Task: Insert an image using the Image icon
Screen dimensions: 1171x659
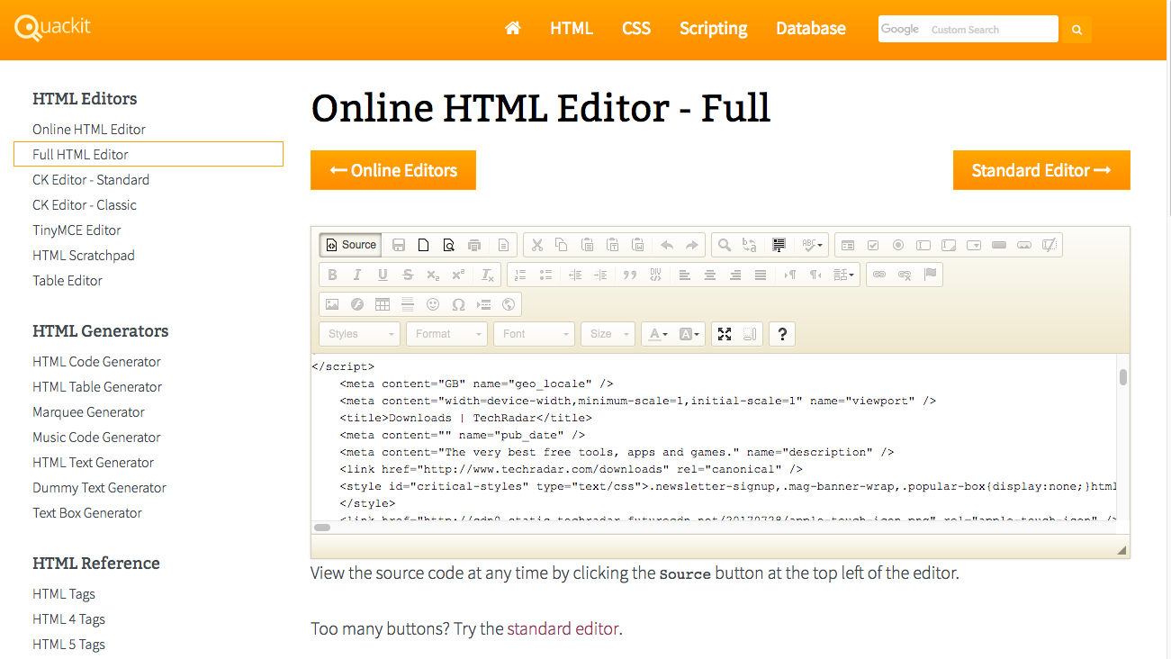Action: [332, 303]
